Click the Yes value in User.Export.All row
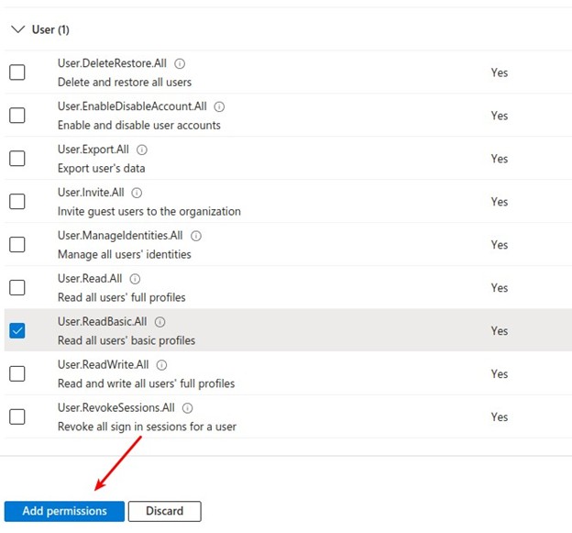Viewport: 572px width, 533px height. (x=499, y=159)
